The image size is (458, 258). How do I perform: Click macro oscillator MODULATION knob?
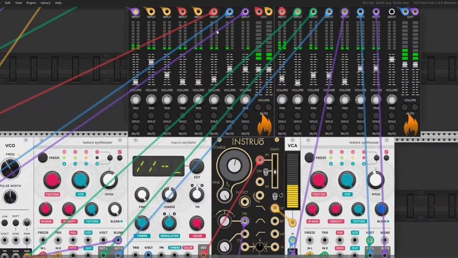(169, 223)
